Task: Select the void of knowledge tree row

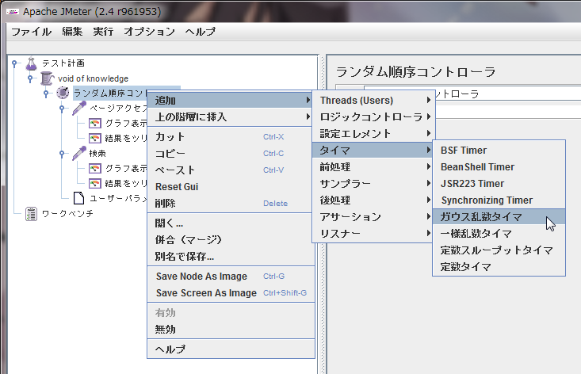Action: coord(93,78)
